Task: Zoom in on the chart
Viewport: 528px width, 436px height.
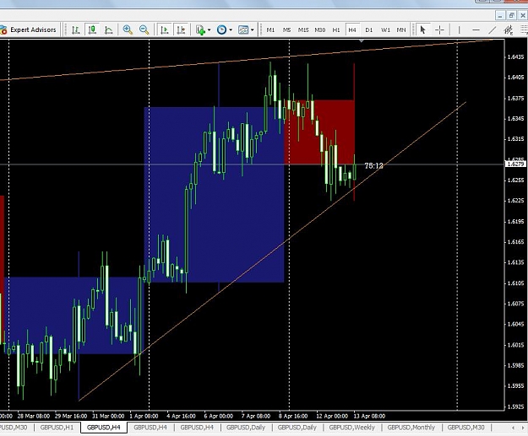Action: click(x=128, y=30)
